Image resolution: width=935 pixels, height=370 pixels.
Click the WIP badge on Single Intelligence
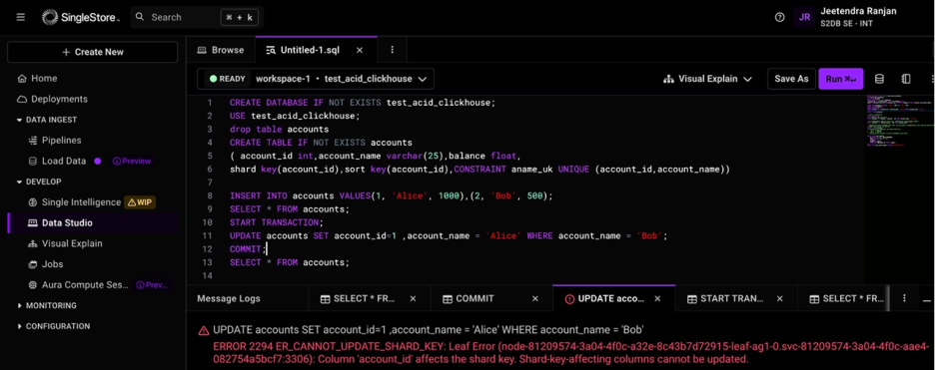pos(140,202)
